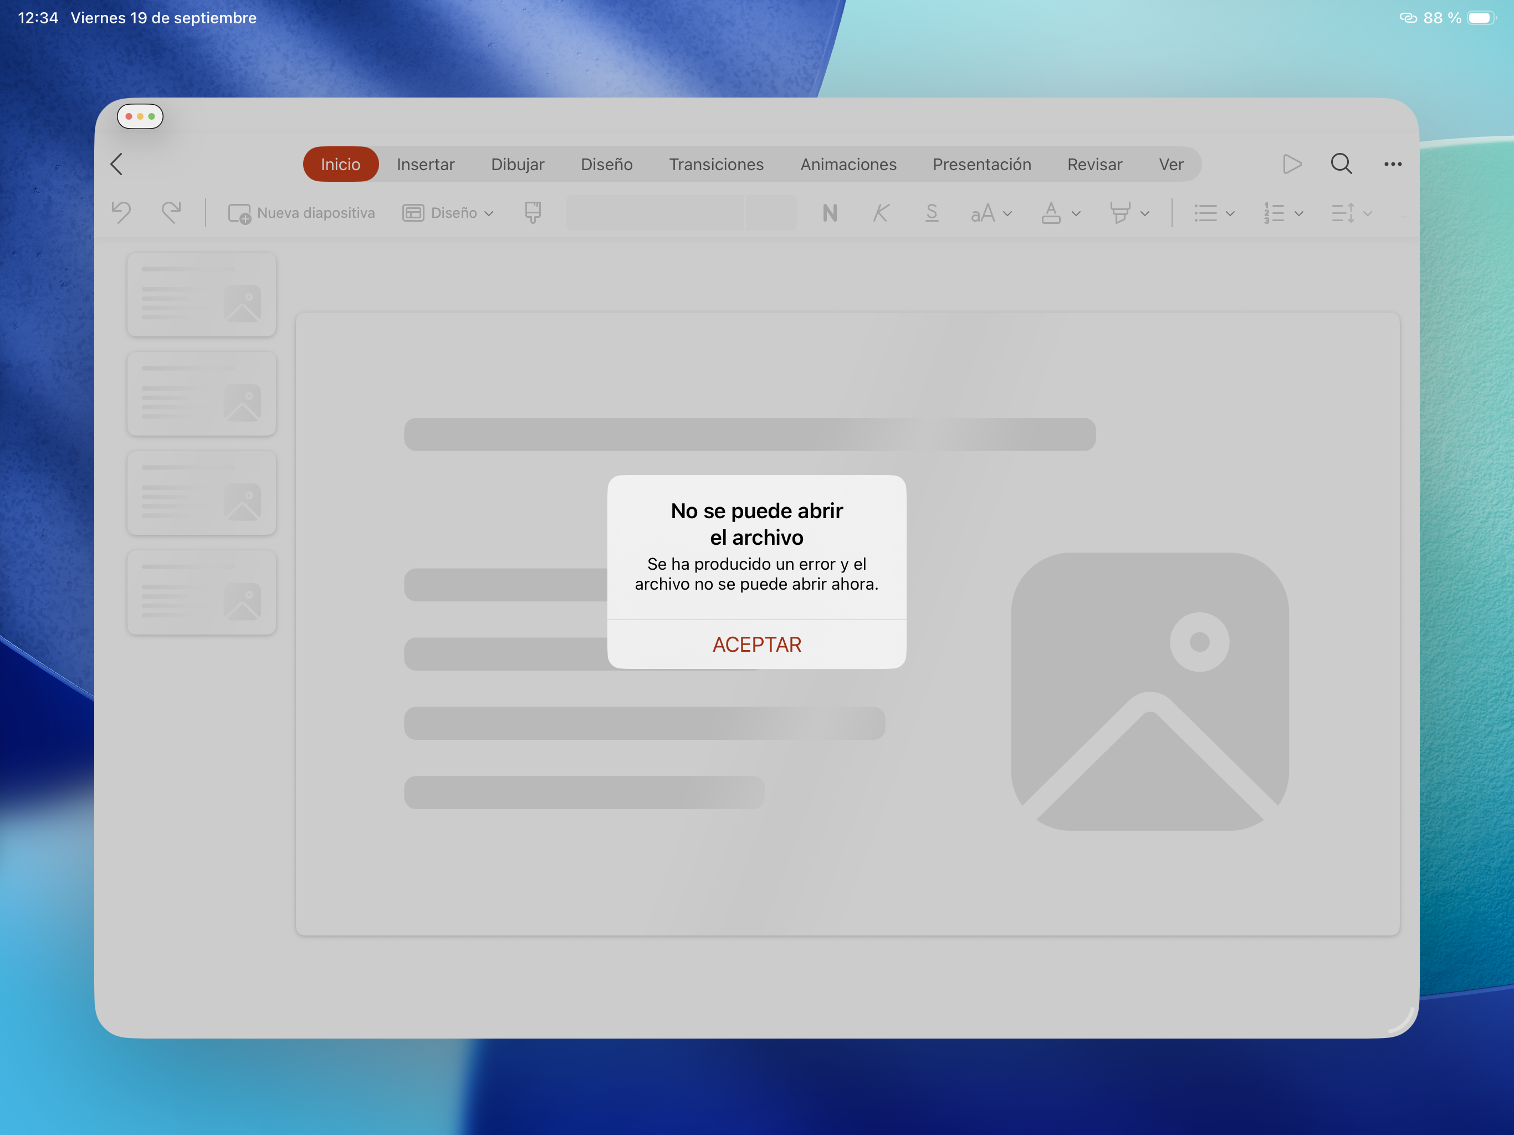Open the Revisar tab
1514x1135 pixels.
(x=1094, y=164)
